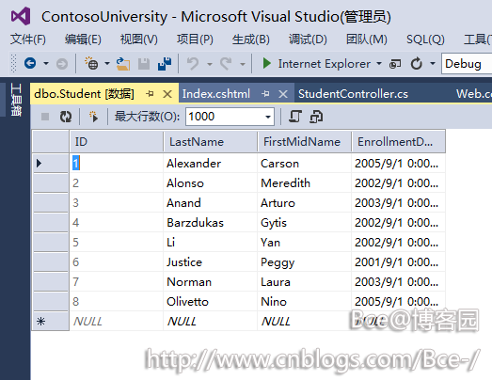Screen dimensions: 492x380
Task: Open the SQL(Q) menu
Action: pyautogui.click(x=425, y=40)
